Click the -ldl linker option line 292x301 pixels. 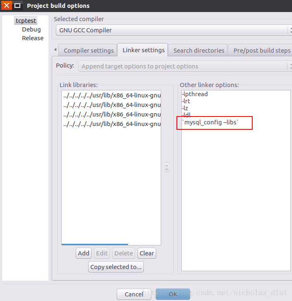click(186, 115)
